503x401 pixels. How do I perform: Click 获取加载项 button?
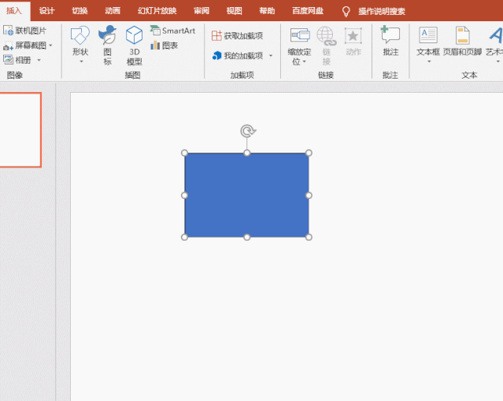[238, 36]
